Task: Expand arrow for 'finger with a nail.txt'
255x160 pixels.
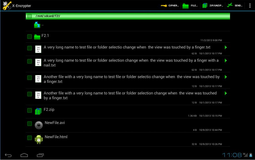Action: (225, 60)
